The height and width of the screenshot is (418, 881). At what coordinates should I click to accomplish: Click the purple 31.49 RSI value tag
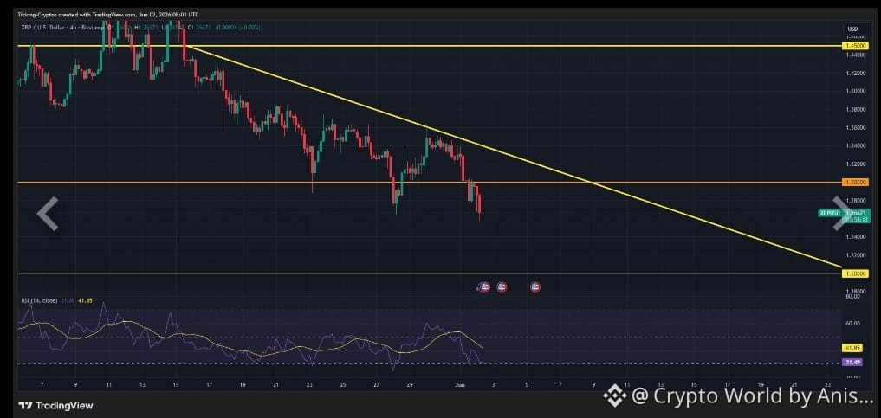pos(854,363)
